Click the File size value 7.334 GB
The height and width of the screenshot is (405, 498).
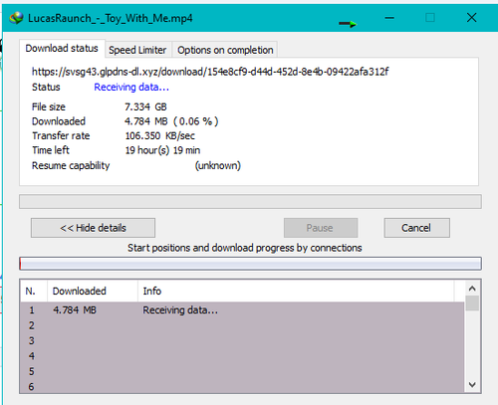click(x=145, y=106)
